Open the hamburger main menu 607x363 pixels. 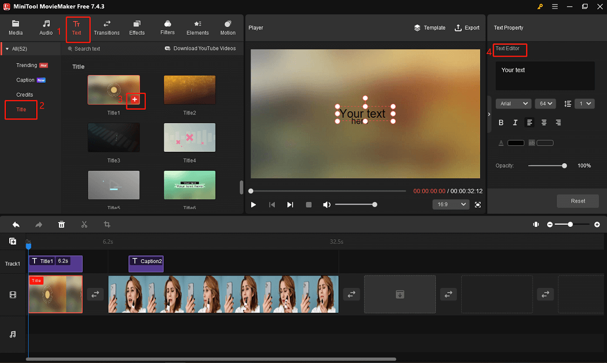tap(555, 6)
